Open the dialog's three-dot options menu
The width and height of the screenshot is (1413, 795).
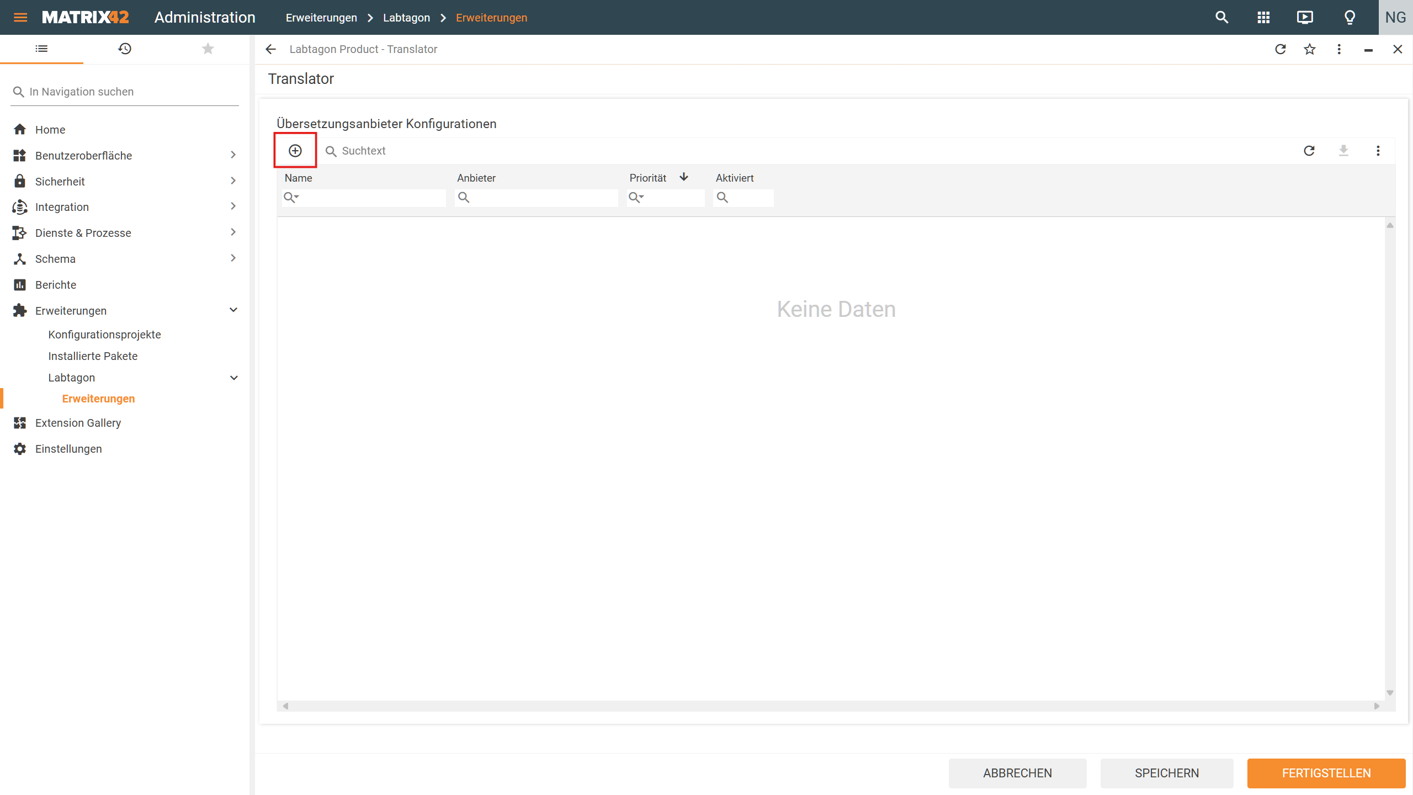coord(1339,49)
